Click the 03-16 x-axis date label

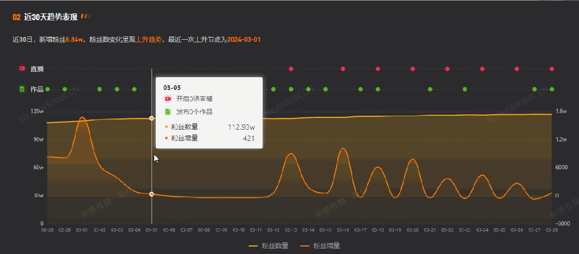coord(343,230)
